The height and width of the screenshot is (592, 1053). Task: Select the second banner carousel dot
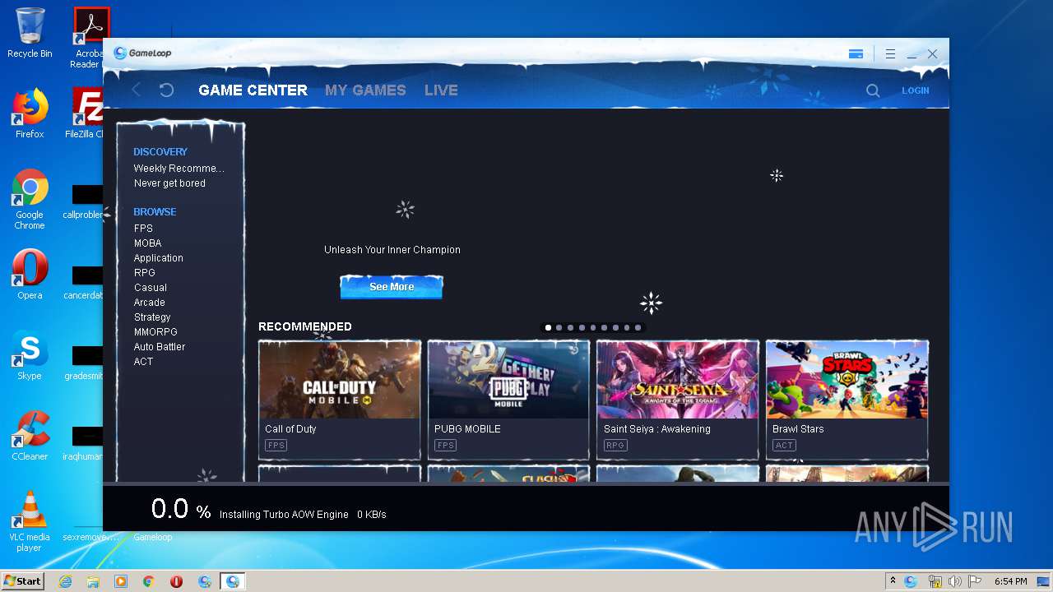tap(559, 327)
